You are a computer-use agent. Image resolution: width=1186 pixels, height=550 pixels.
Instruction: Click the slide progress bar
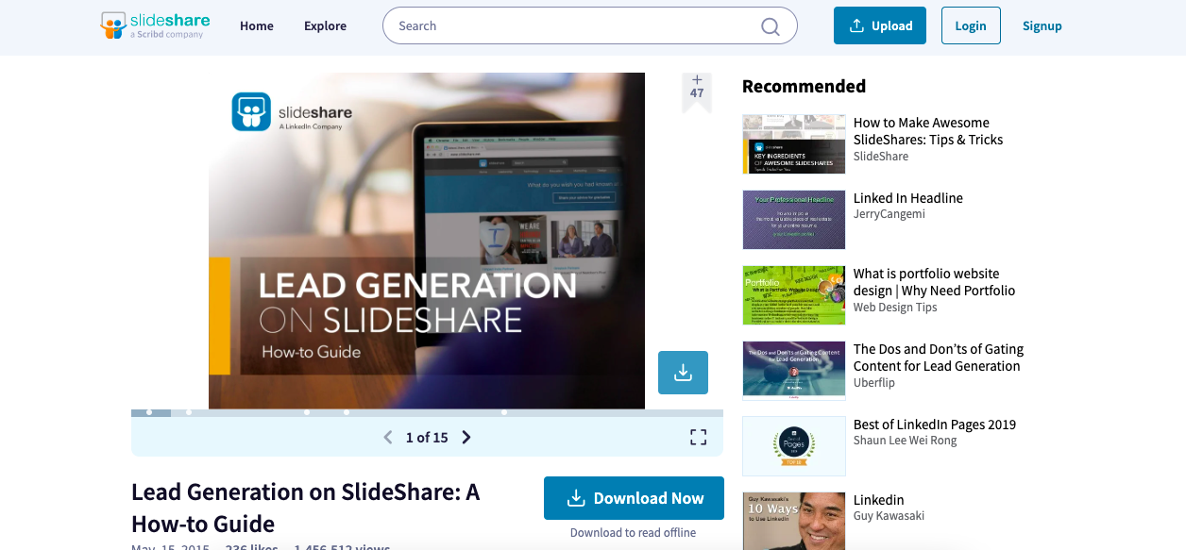pyautogui.click(x=427, y=412)
